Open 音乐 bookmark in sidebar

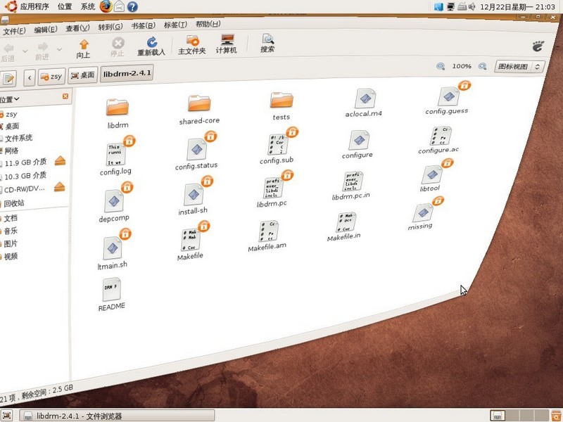coord(11,231)
